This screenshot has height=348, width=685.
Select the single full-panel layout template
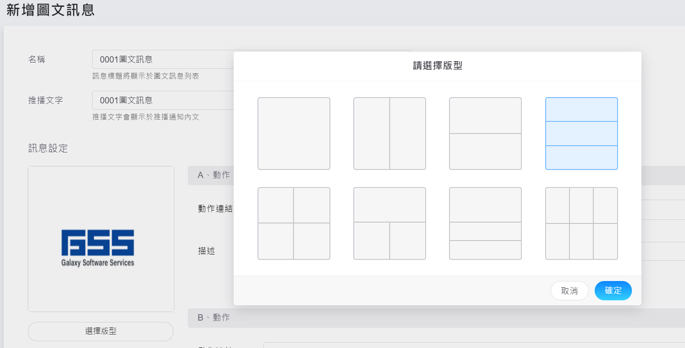(x=294, y=134)
